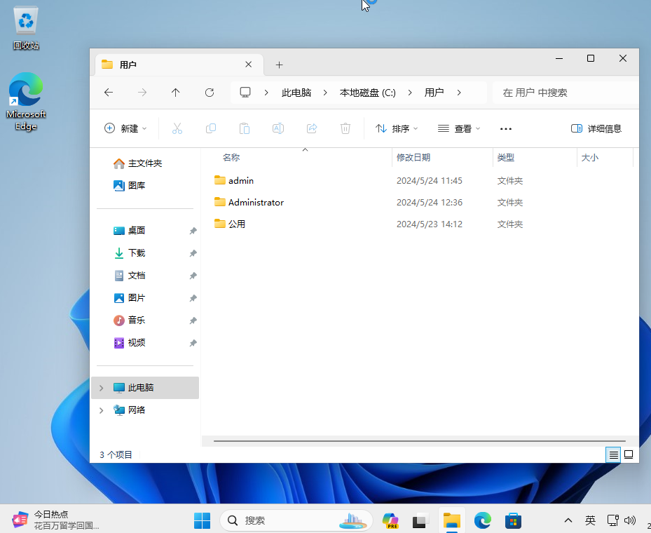This screenshot has width=651, height=533.
Task: Open the 排序 sort dropdown
Action: coord(397,128)
